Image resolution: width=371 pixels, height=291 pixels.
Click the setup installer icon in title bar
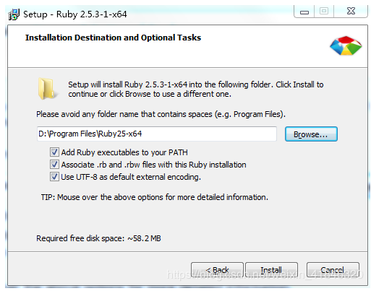(14, 14)
